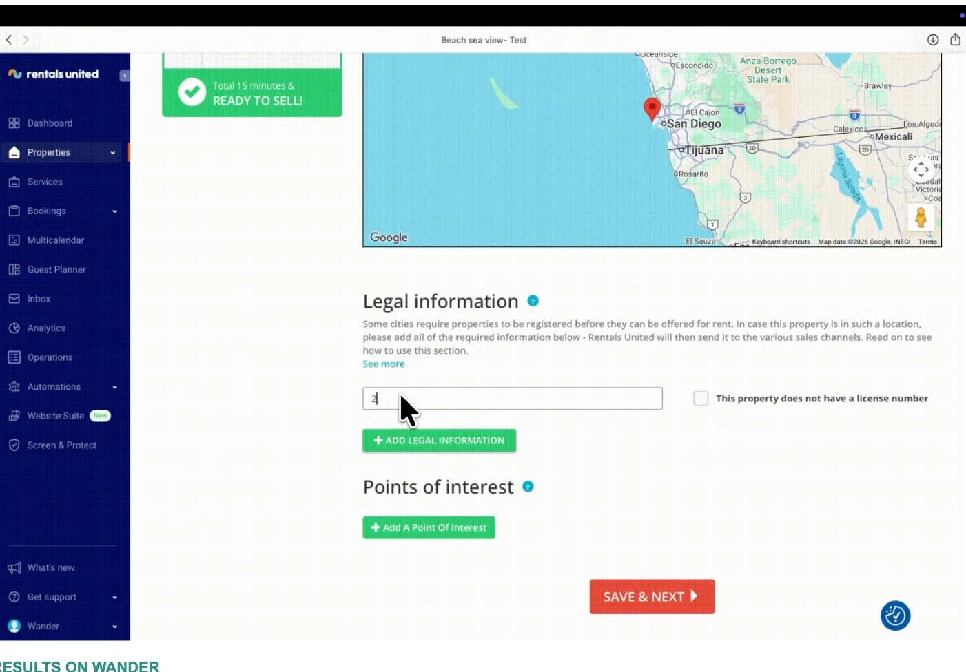Screen dimensions: 966x672
Task: Check 'This property does not have a license number'
Action: pos(701,399)
